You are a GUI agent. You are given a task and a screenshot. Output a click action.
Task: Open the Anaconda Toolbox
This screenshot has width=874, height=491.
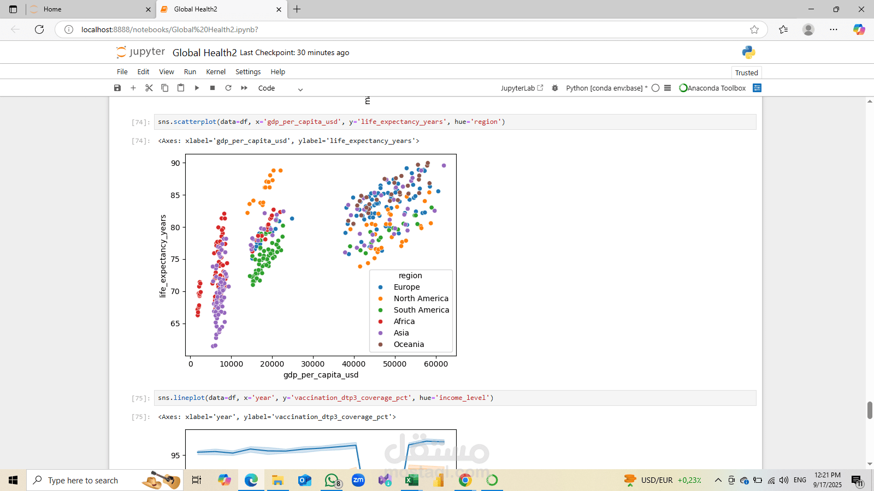712,88
